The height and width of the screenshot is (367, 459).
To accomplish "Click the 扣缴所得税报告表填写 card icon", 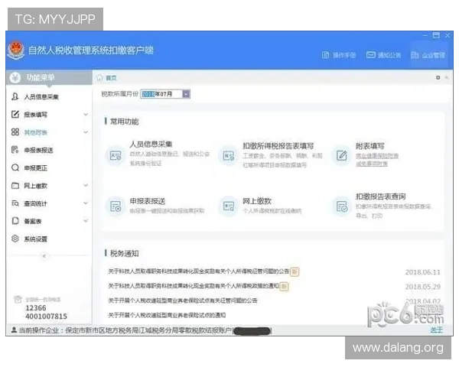I will (229, 155).
